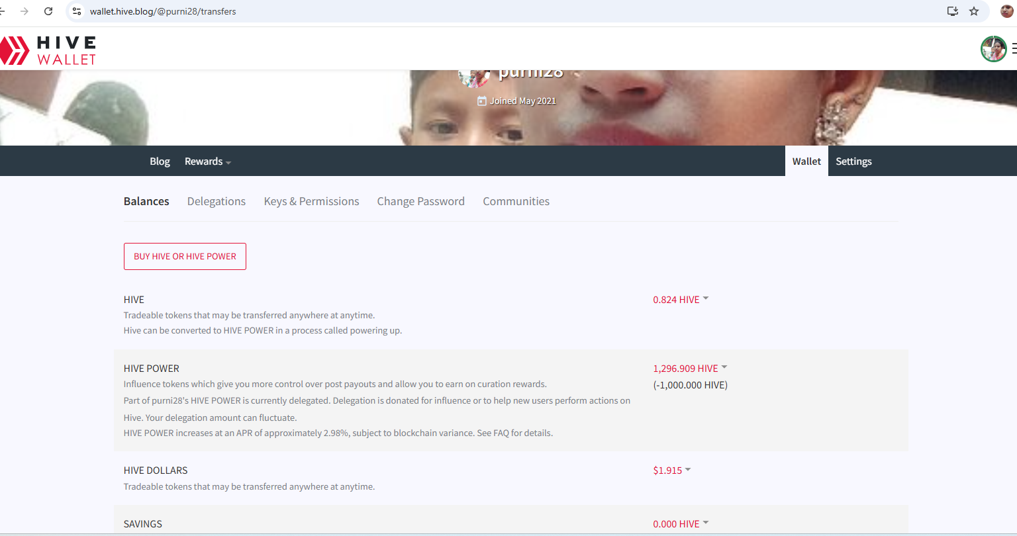The height and width of the screenshot is (536, 1017).
Task: Click the install app icon in address bar
Action: pyautogui.click(x=953, y=11)
